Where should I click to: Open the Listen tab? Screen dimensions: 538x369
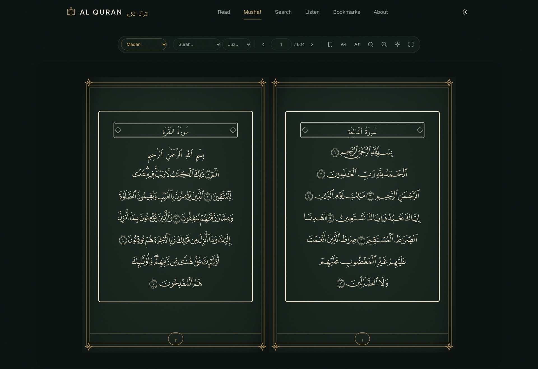click(x=312, y=12)
